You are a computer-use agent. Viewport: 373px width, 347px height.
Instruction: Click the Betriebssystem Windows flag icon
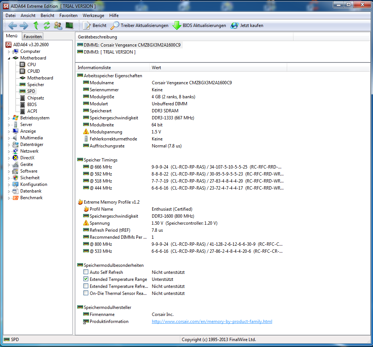click(16, 118)
